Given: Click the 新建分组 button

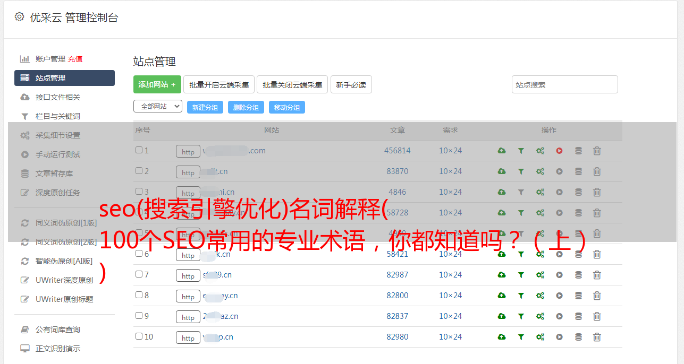Looking at the screenshot, I should pyautogui.click(x=205, y=107).
